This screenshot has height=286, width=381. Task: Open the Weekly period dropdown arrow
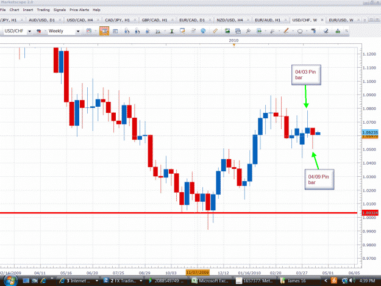(78, 31)
